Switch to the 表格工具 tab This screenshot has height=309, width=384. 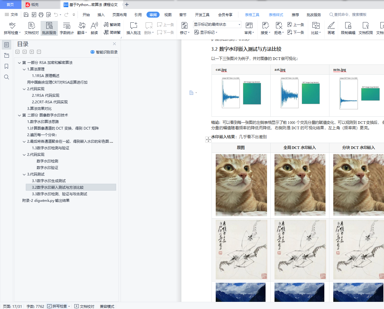[x=252, y=15]
